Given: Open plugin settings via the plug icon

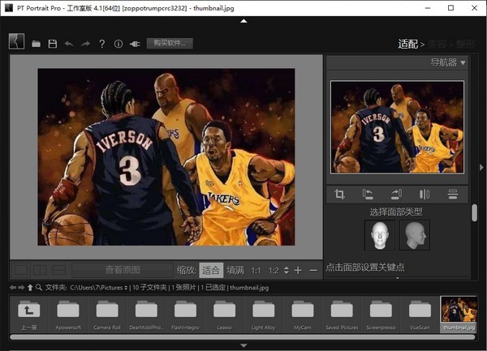Looking at the screenshot, I should 134,44.
